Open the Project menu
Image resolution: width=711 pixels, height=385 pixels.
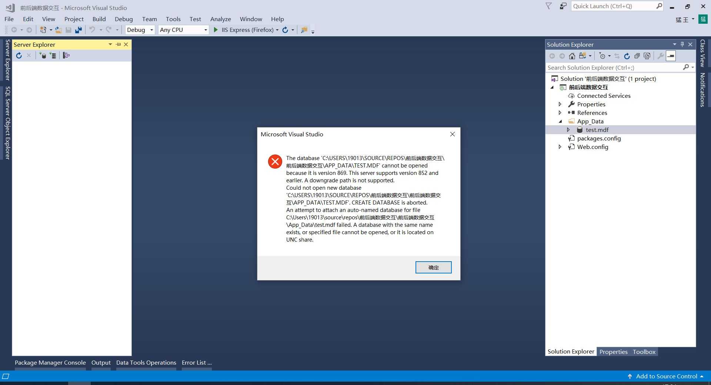click(x=74, y=19)
